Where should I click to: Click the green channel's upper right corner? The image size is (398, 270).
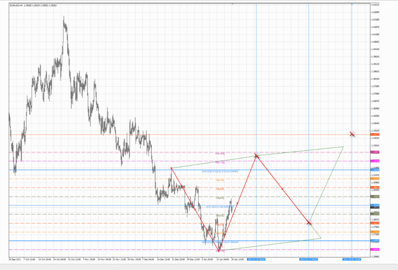coord(343,146)
